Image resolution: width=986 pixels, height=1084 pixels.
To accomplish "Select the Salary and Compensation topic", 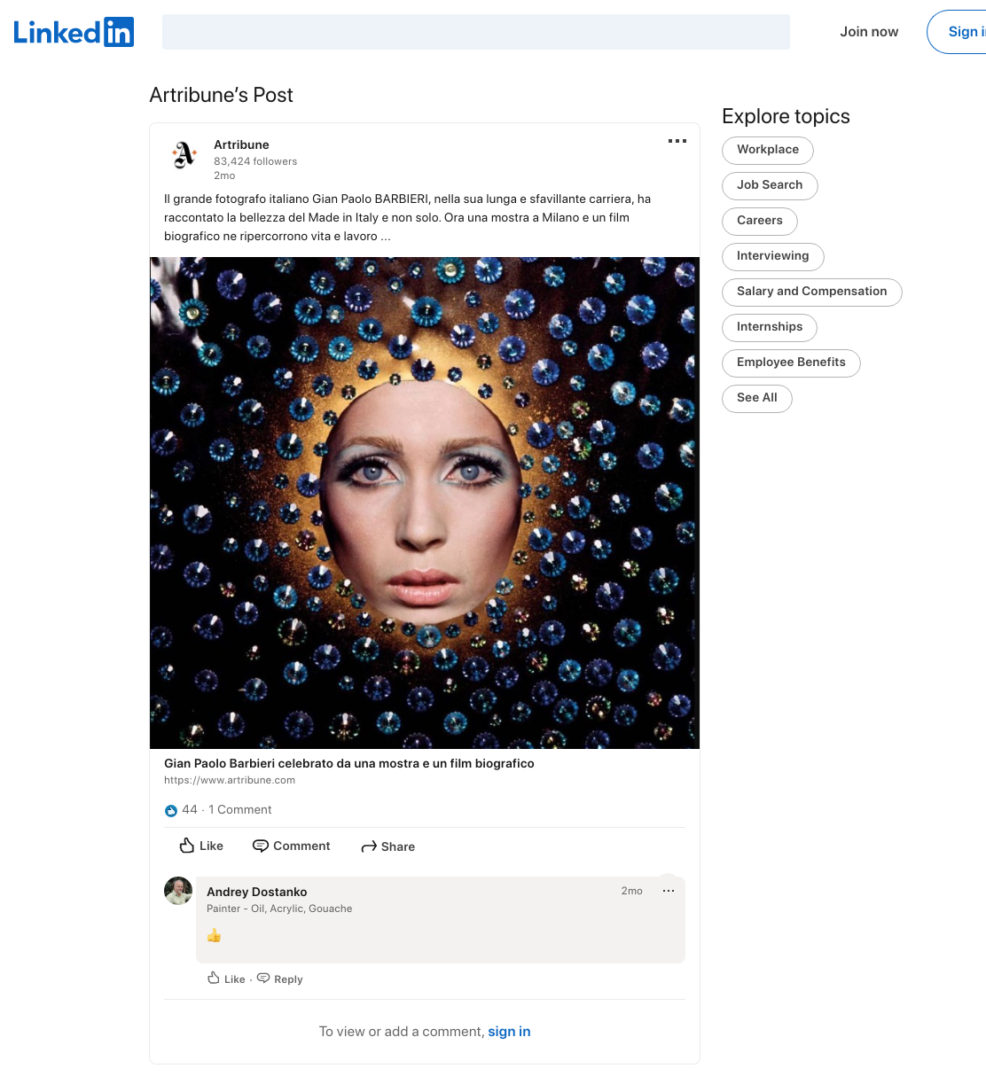I will click(x=812, y=292).
